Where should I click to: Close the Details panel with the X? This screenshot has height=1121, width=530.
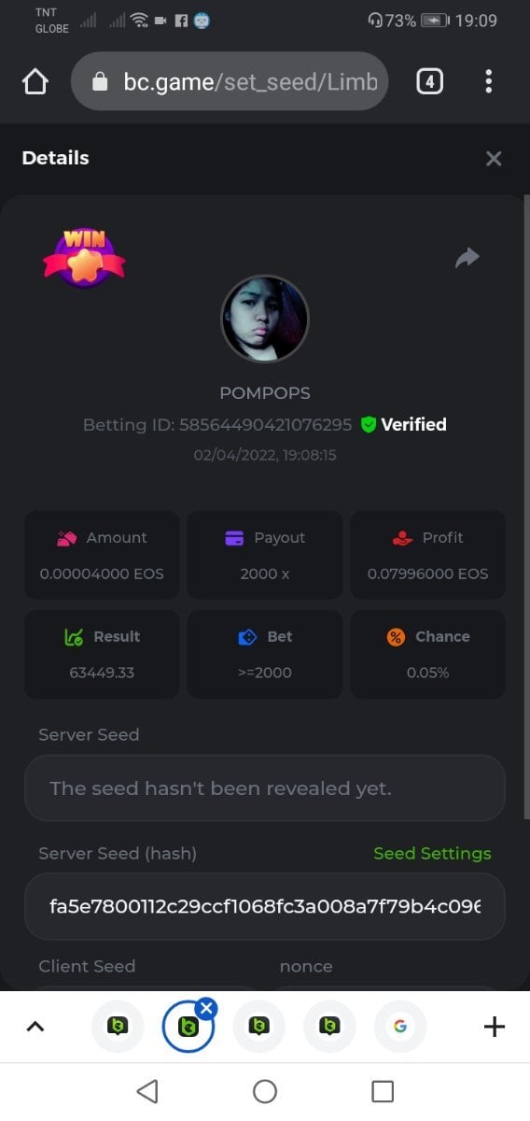click(x=494, y=159)
